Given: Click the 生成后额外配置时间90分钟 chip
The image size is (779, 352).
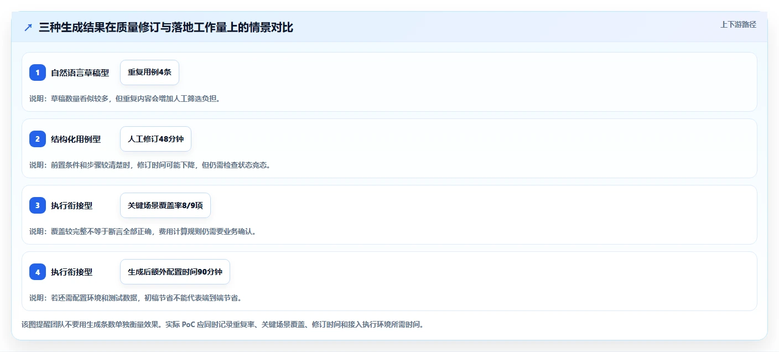Looking at the screenshot, I should (175, 272).
